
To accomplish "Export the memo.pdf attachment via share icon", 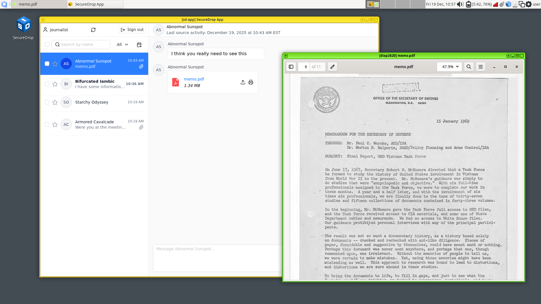I will pos(243,82).
